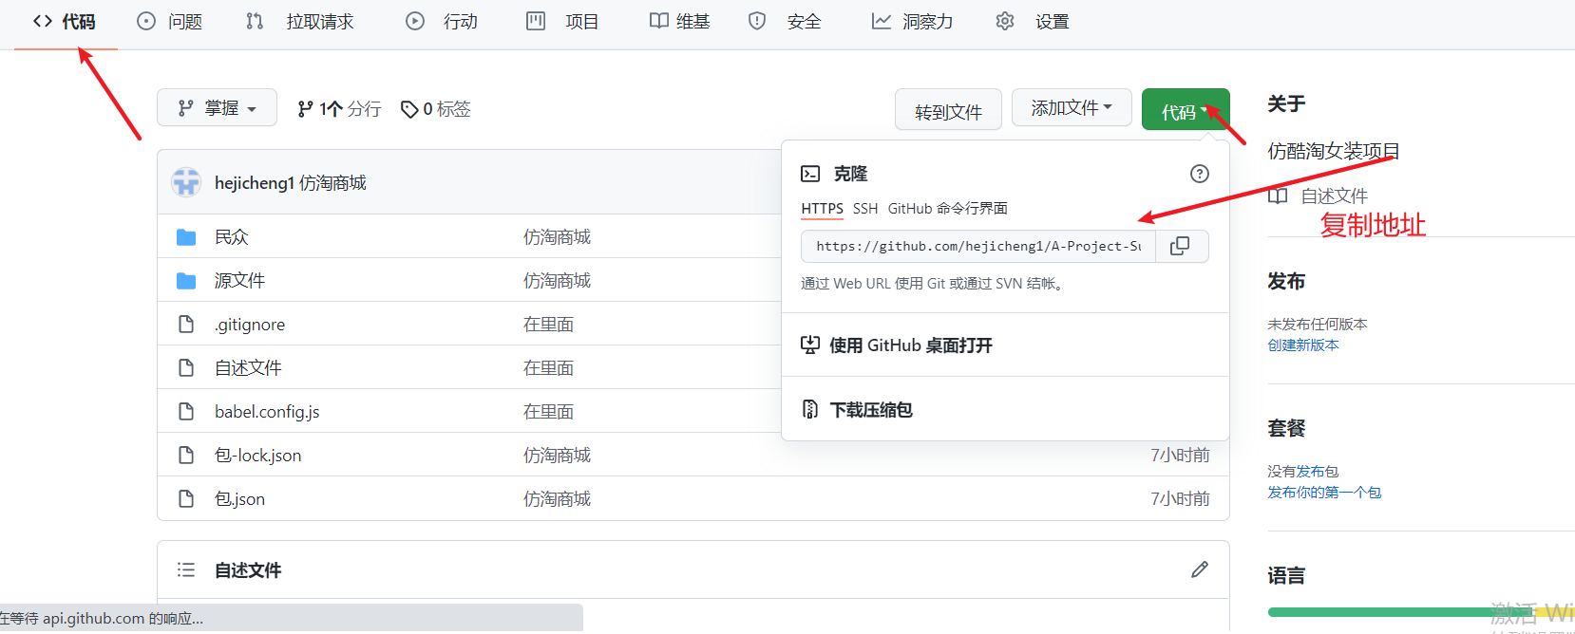Screen dimensions: 1575x634
Task: Click the zip archive icon beside 下载压缩包
Action: [810, 409]
